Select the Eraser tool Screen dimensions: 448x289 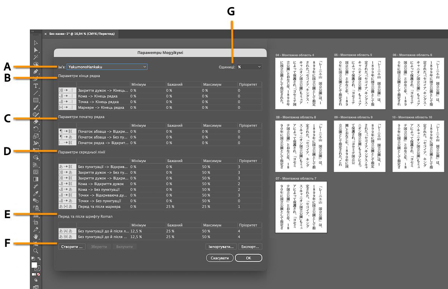point(36,122)
